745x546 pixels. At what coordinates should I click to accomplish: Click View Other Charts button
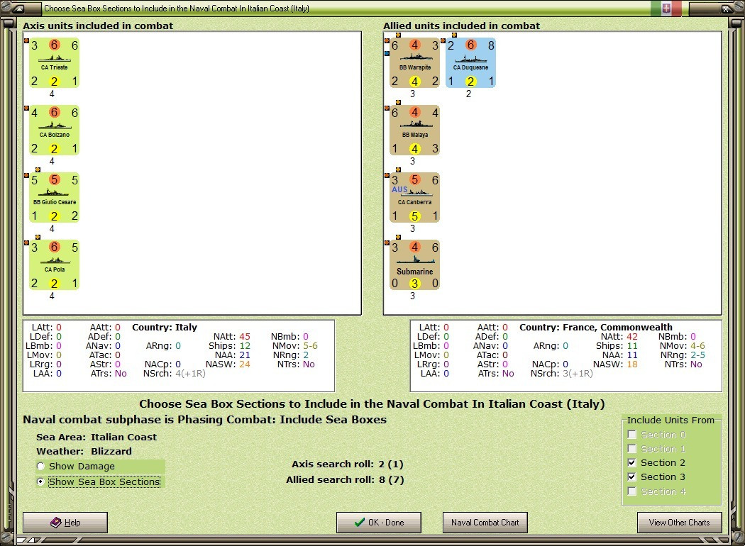[680, 523]
